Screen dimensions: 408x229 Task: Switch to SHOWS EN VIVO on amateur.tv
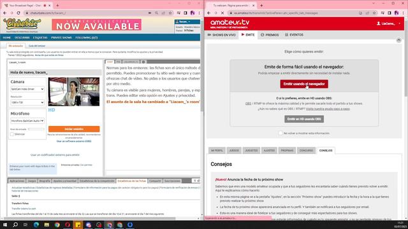tap(222, 35)
